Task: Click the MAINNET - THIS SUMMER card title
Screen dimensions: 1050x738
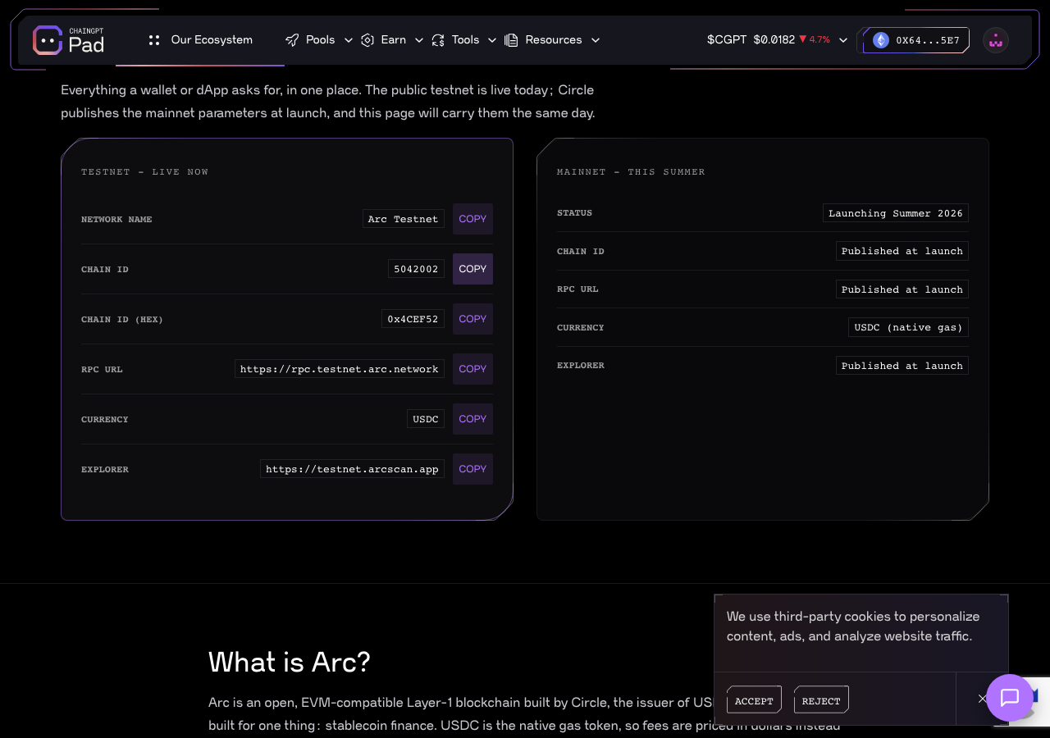Action: [x=631, y=172]
